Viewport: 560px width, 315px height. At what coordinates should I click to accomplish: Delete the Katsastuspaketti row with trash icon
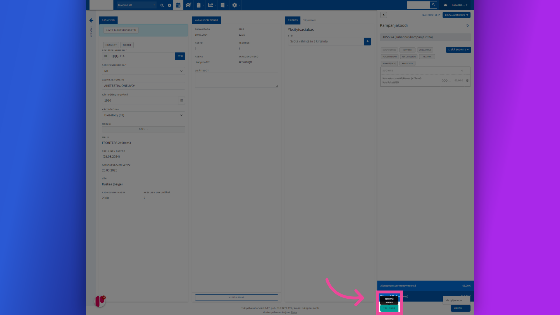[467, 80]
